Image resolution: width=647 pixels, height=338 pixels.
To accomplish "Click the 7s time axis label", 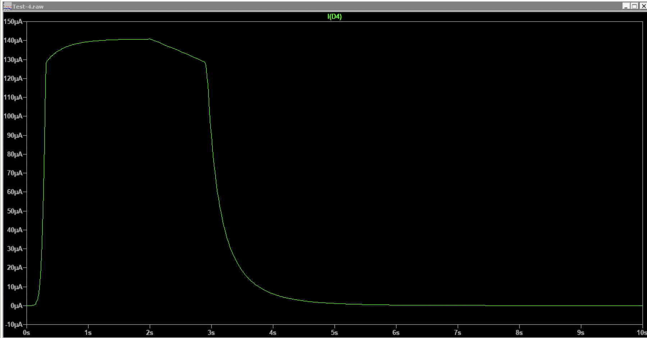I will point(458,333).
